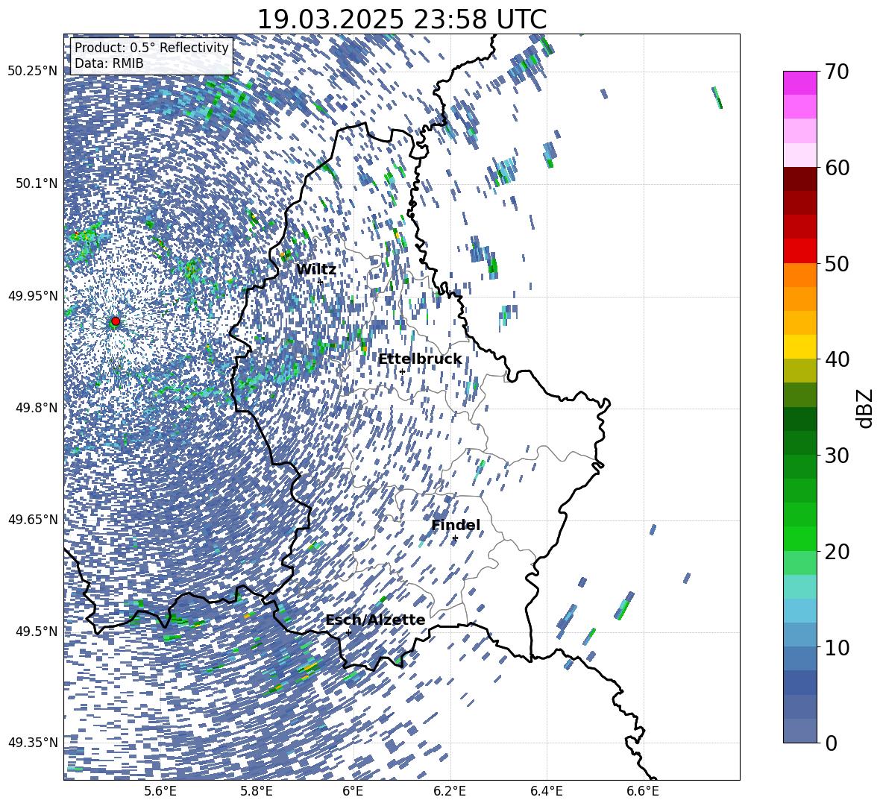Click the orange swatch just below 50 dBZ
883x806 pixels.
pos(799,274)
